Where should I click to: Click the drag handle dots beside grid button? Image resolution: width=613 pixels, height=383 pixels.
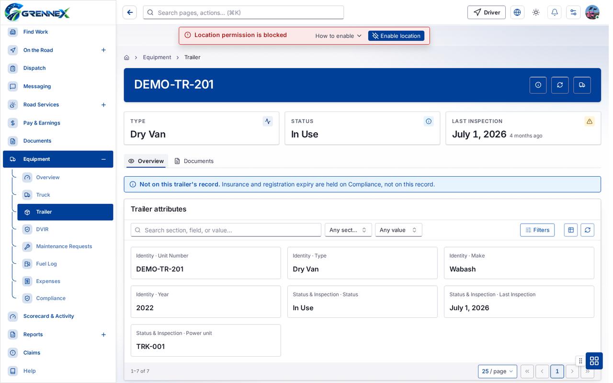pos(580,360)
